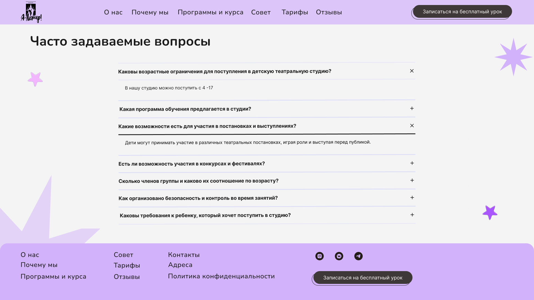Select Программы и курса in header
Viewport: 534px width, 300px height.
tap(210, 12)
